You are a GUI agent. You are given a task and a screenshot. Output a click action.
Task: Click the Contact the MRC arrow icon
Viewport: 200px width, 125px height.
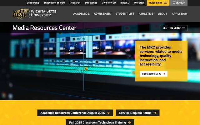coord(164,74)
